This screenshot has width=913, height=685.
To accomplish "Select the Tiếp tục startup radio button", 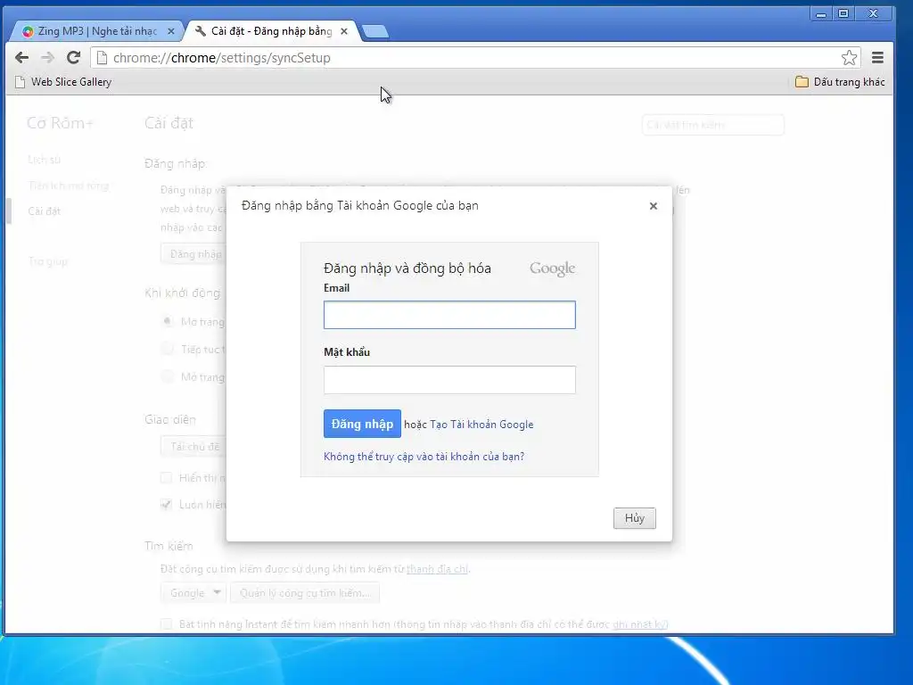I will (x=168, y=349).
